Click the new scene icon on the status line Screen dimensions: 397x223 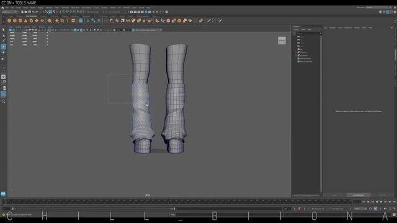[22, 12]
